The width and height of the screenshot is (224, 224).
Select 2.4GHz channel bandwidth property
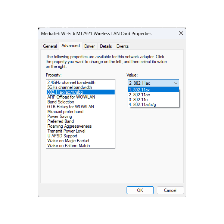click(x=81, y=83)
